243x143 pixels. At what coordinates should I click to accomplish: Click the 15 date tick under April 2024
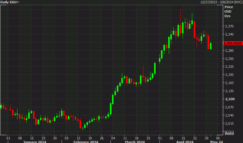(183, 138)
